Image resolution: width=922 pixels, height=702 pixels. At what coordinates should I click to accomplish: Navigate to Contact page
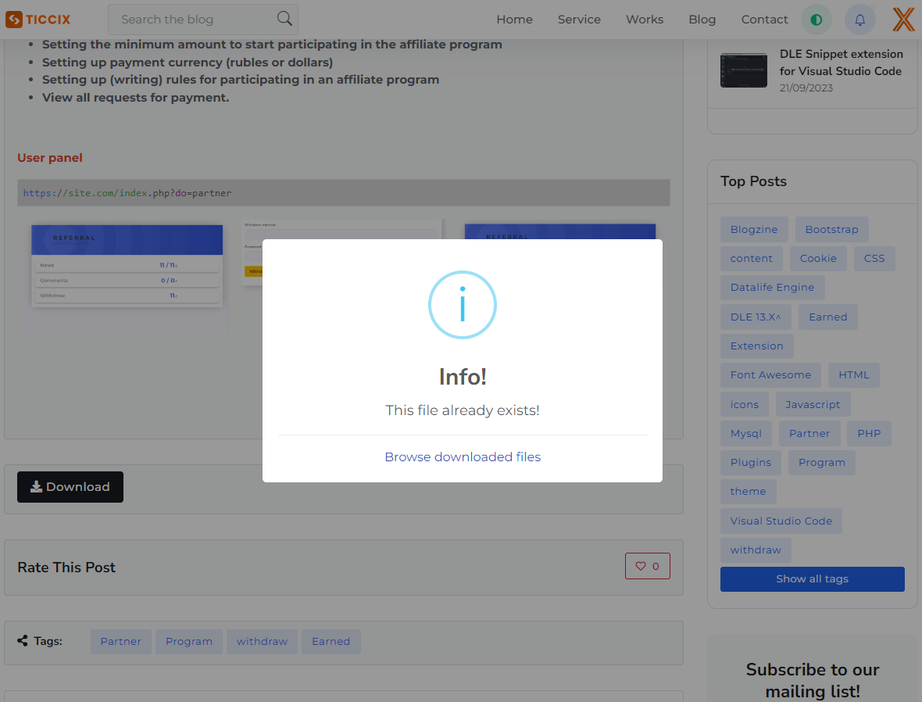[764, 20]
